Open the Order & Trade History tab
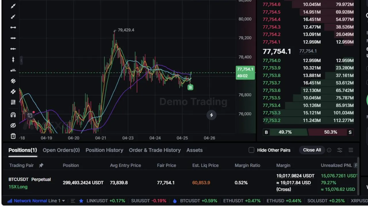The height and width of the screenshot is (207, 368). [155, 150]
